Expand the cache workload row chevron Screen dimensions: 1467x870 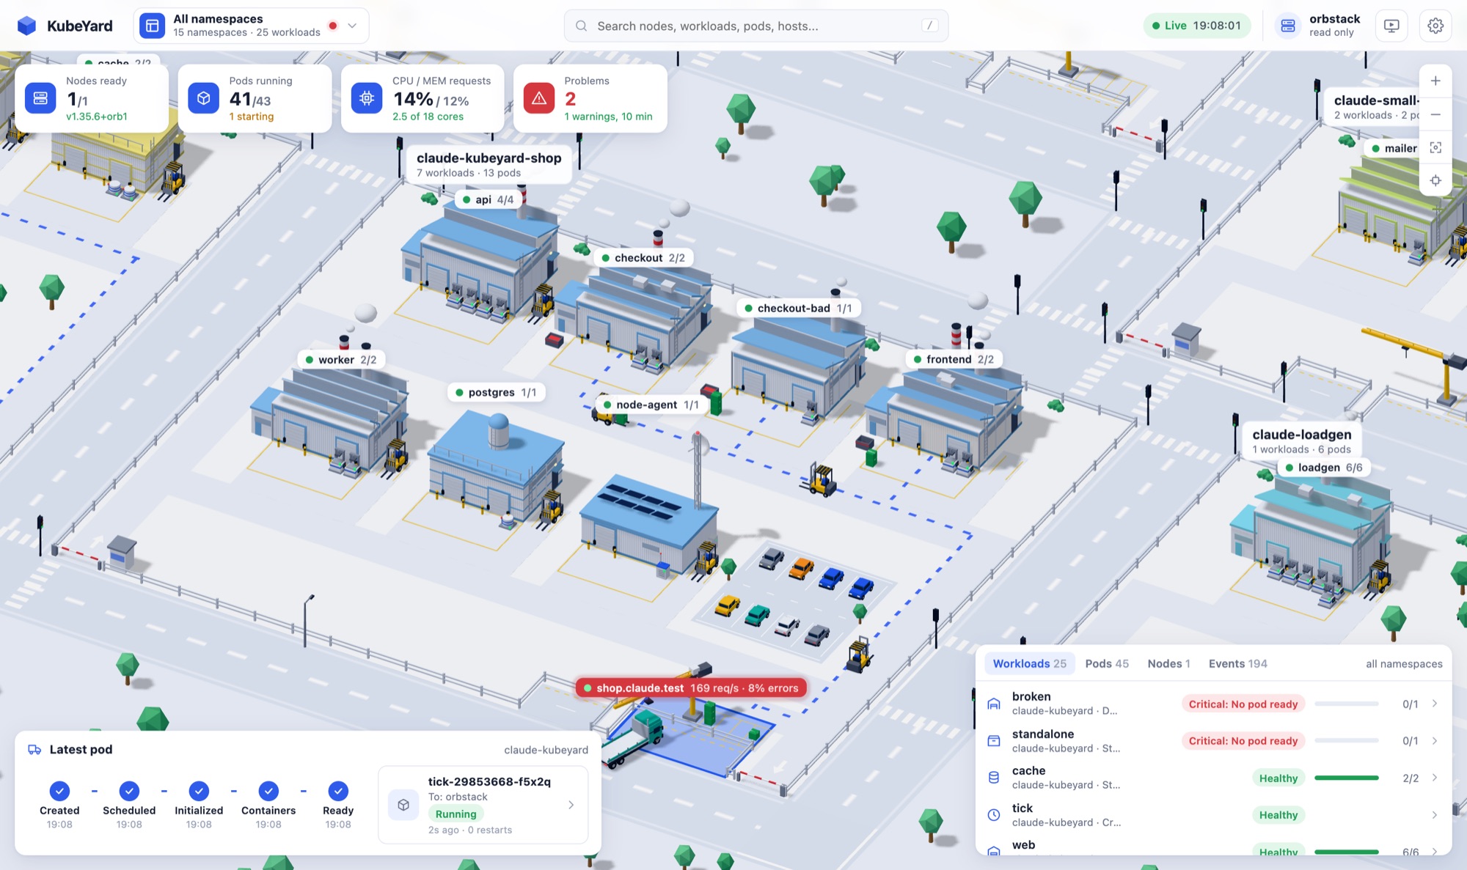(x=1435, y=778)
